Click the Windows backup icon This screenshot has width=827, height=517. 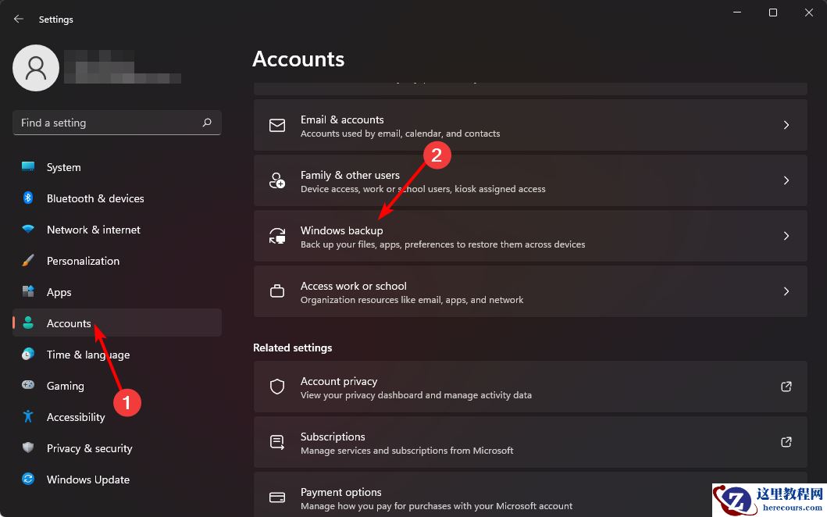point(276,236)
